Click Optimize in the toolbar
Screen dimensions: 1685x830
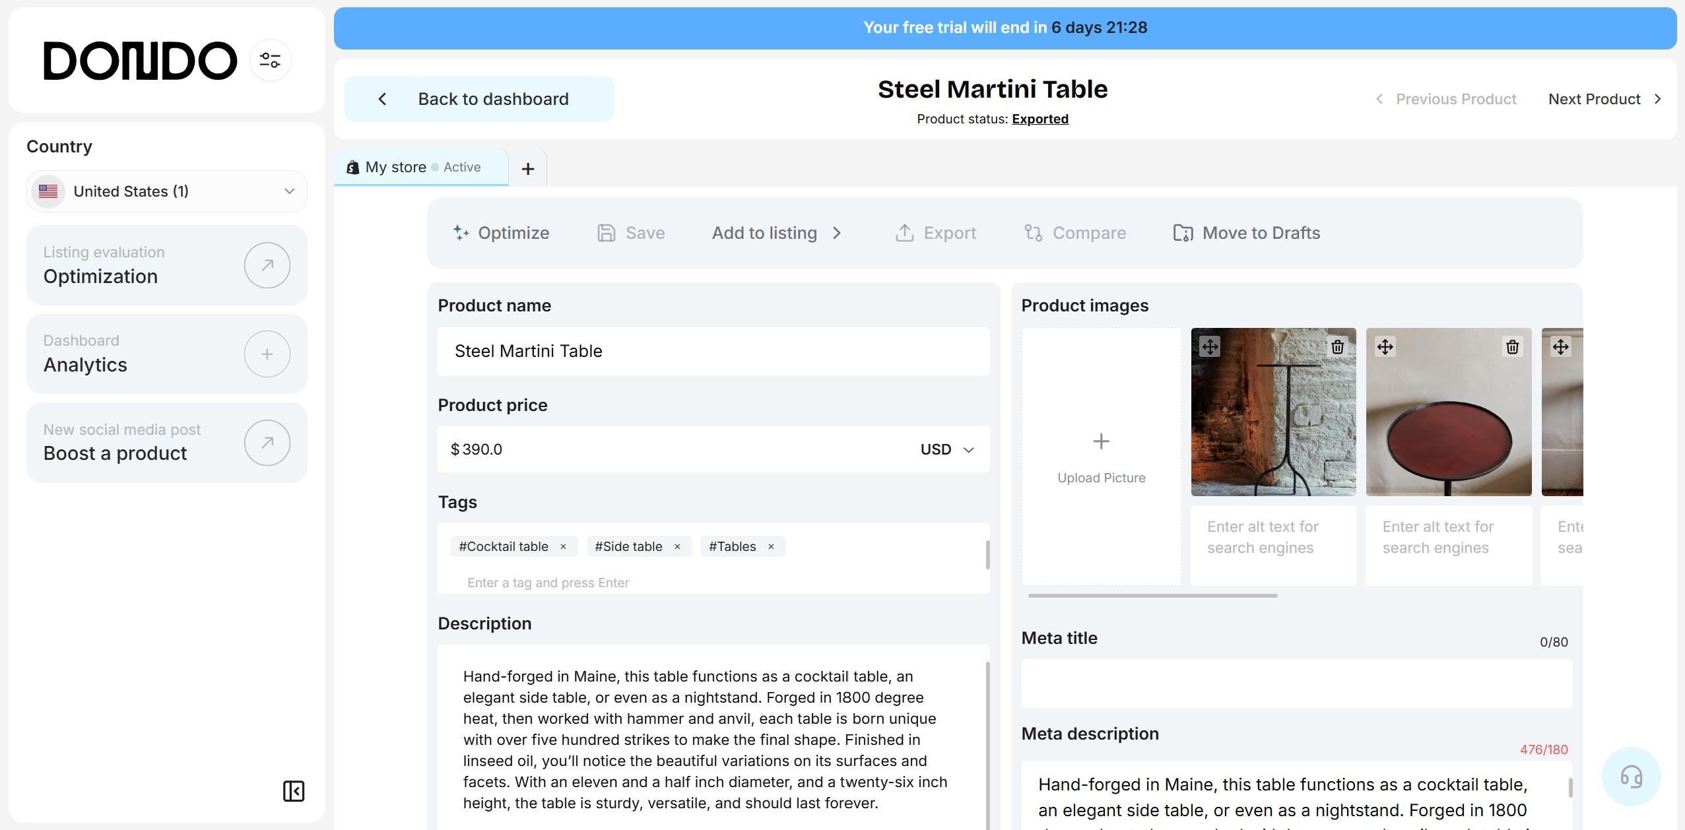pos(501,233)
